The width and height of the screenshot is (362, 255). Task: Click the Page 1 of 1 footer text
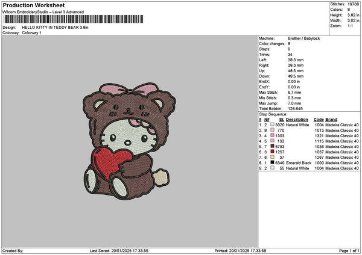pos(349,251)
